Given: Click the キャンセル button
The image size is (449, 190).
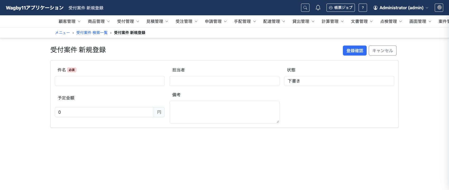Looking at the screenshot, I should point(382,51).
